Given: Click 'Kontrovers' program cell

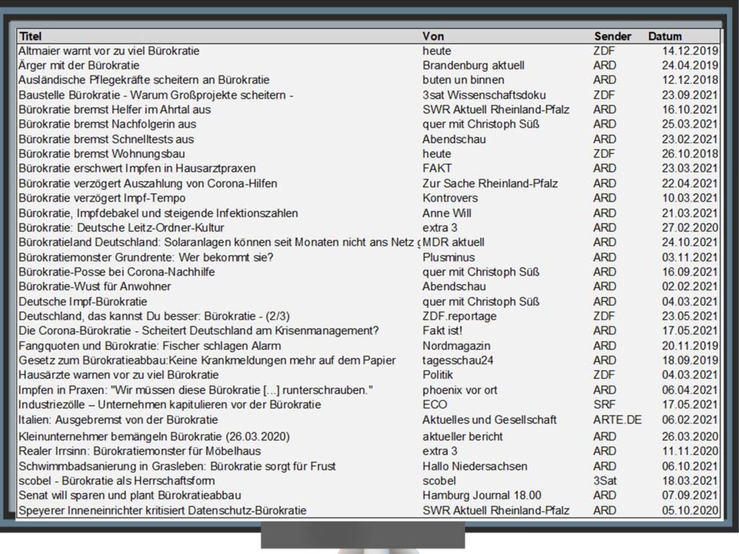Looking at the screenshot, I should pyautogui.click(x=450, y=198).
